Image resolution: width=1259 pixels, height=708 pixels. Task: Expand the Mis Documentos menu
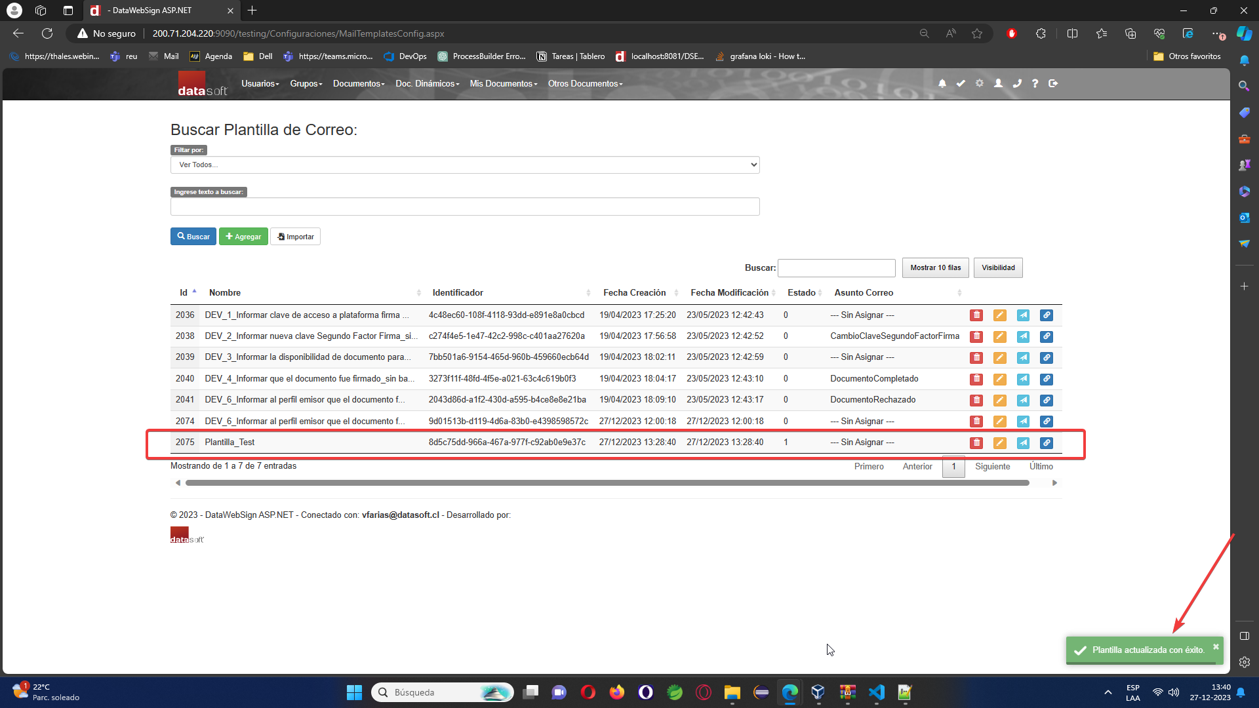click(504, 83)
